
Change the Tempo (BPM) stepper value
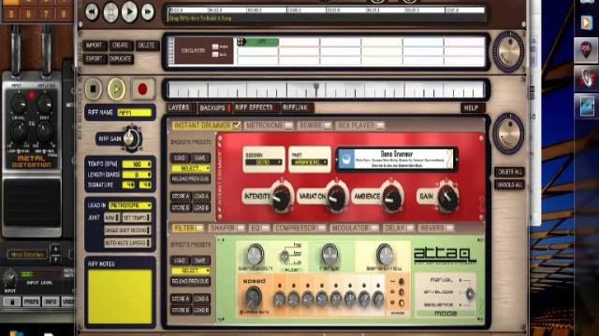pos(137,164)
